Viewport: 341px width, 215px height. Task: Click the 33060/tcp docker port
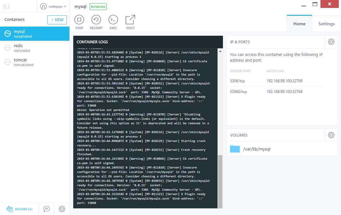point(238,92)
